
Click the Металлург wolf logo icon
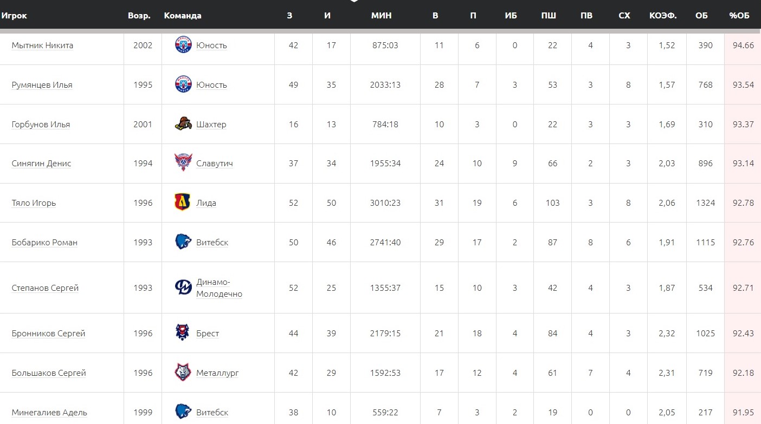point(183,373)
